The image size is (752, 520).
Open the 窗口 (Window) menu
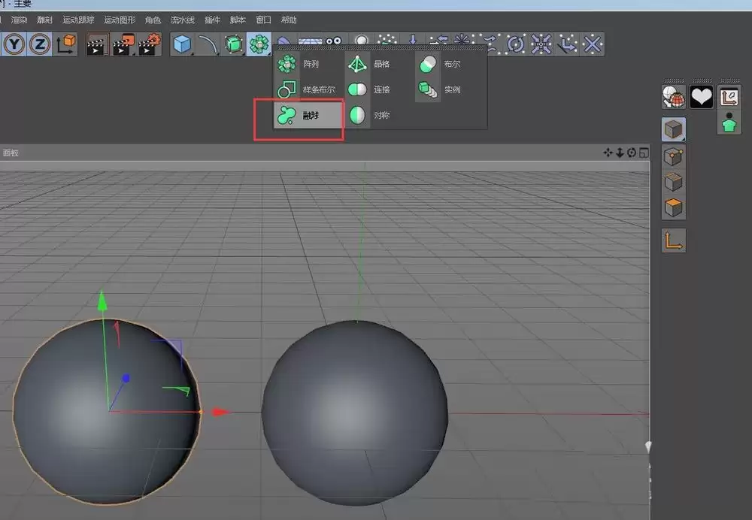click(263, 20)
